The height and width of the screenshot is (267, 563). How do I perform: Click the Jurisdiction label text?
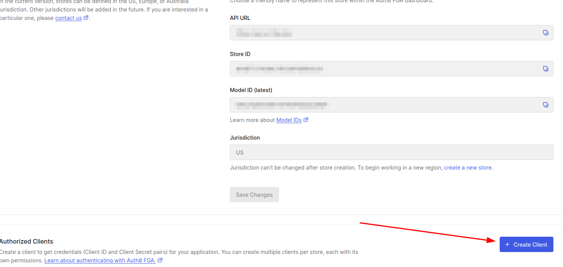[244, 137]
